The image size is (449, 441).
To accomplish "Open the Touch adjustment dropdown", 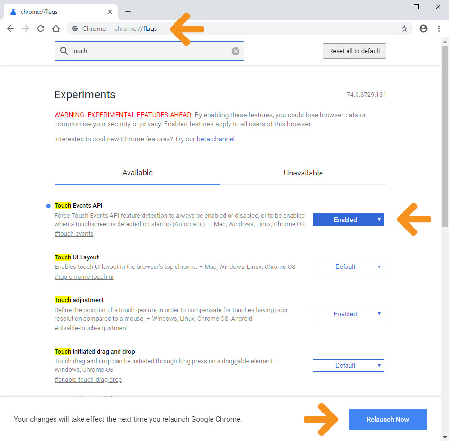I will point(348,314).
